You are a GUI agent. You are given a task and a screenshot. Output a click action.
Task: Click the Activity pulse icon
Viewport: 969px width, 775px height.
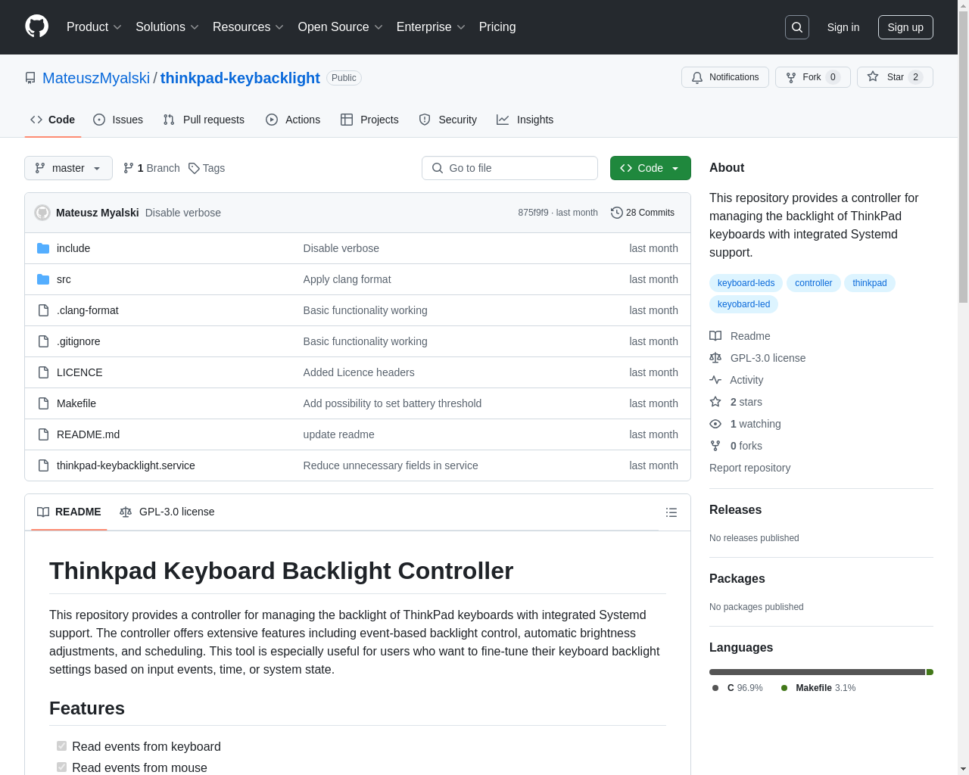715,380
